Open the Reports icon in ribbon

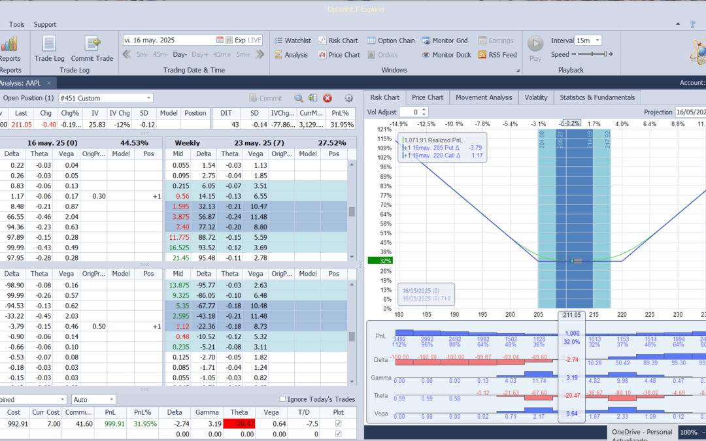9,48
